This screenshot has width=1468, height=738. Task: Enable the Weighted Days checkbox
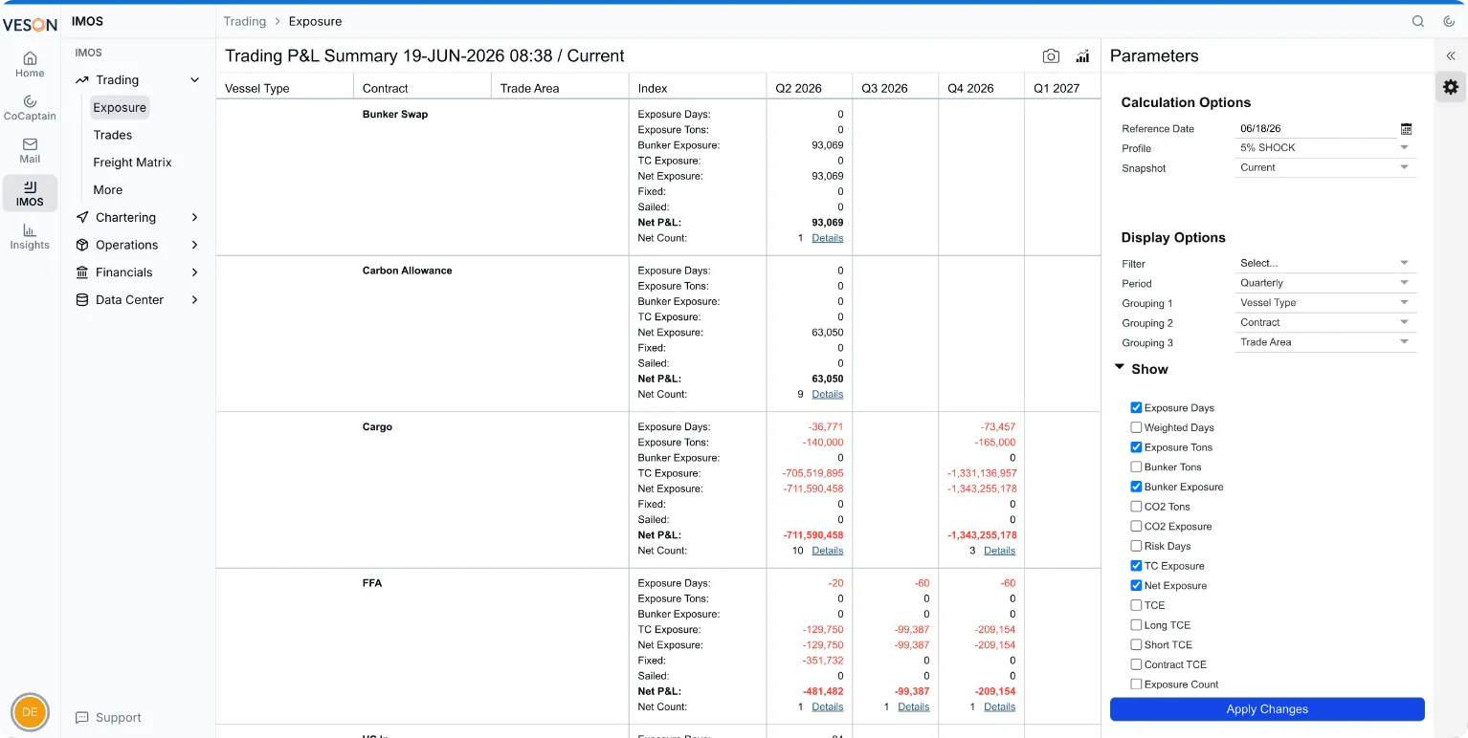pos(1136,427)
